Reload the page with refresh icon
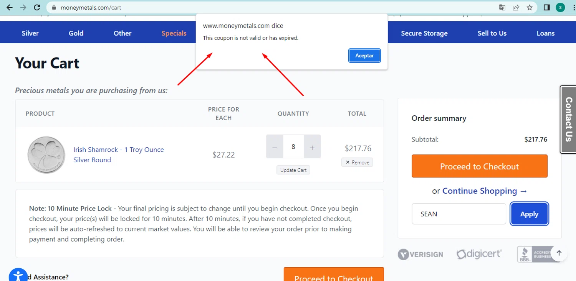Image resolution: width=576 pixels, height=281 pixels. [x=37, y=7]
